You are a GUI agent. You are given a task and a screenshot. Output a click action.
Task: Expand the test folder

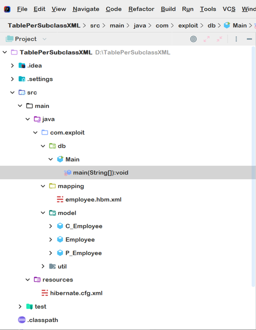click(20, 306)
